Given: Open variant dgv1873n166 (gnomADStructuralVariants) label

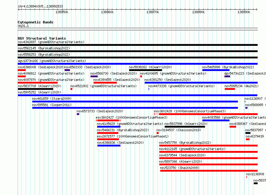Looking at the screenshot, I should [x=52, y=61].
